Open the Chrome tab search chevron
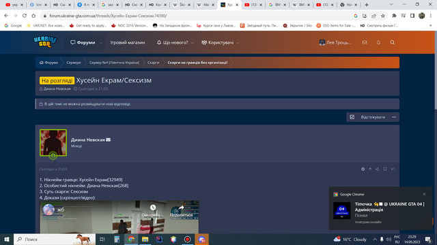437x245 pixels. [391, 5]
